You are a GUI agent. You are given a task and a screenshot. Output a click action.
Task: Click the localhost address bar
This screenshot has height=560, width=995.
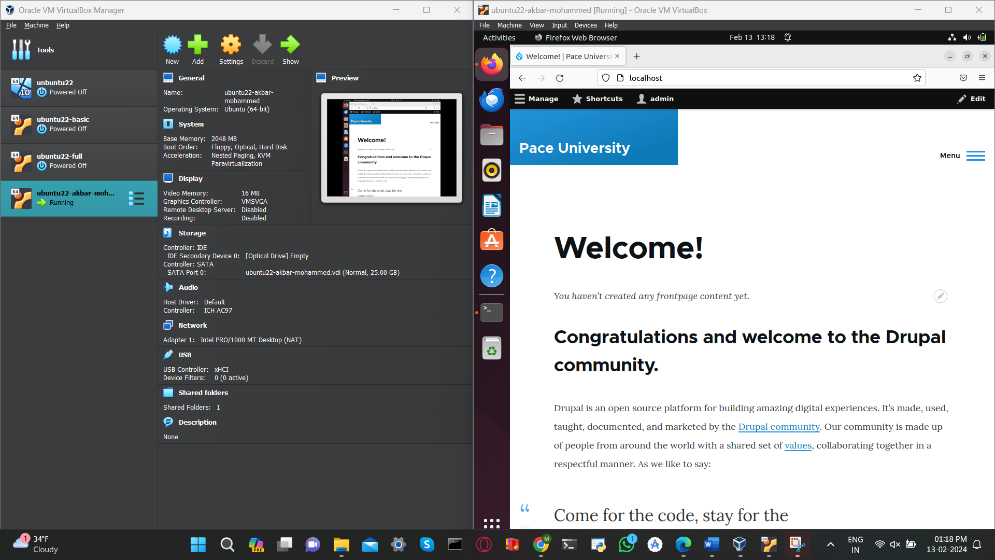coord(762,78)
